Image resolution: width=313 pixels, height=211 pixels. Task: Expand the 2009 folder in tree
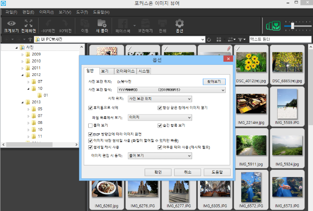pos(22,55)
